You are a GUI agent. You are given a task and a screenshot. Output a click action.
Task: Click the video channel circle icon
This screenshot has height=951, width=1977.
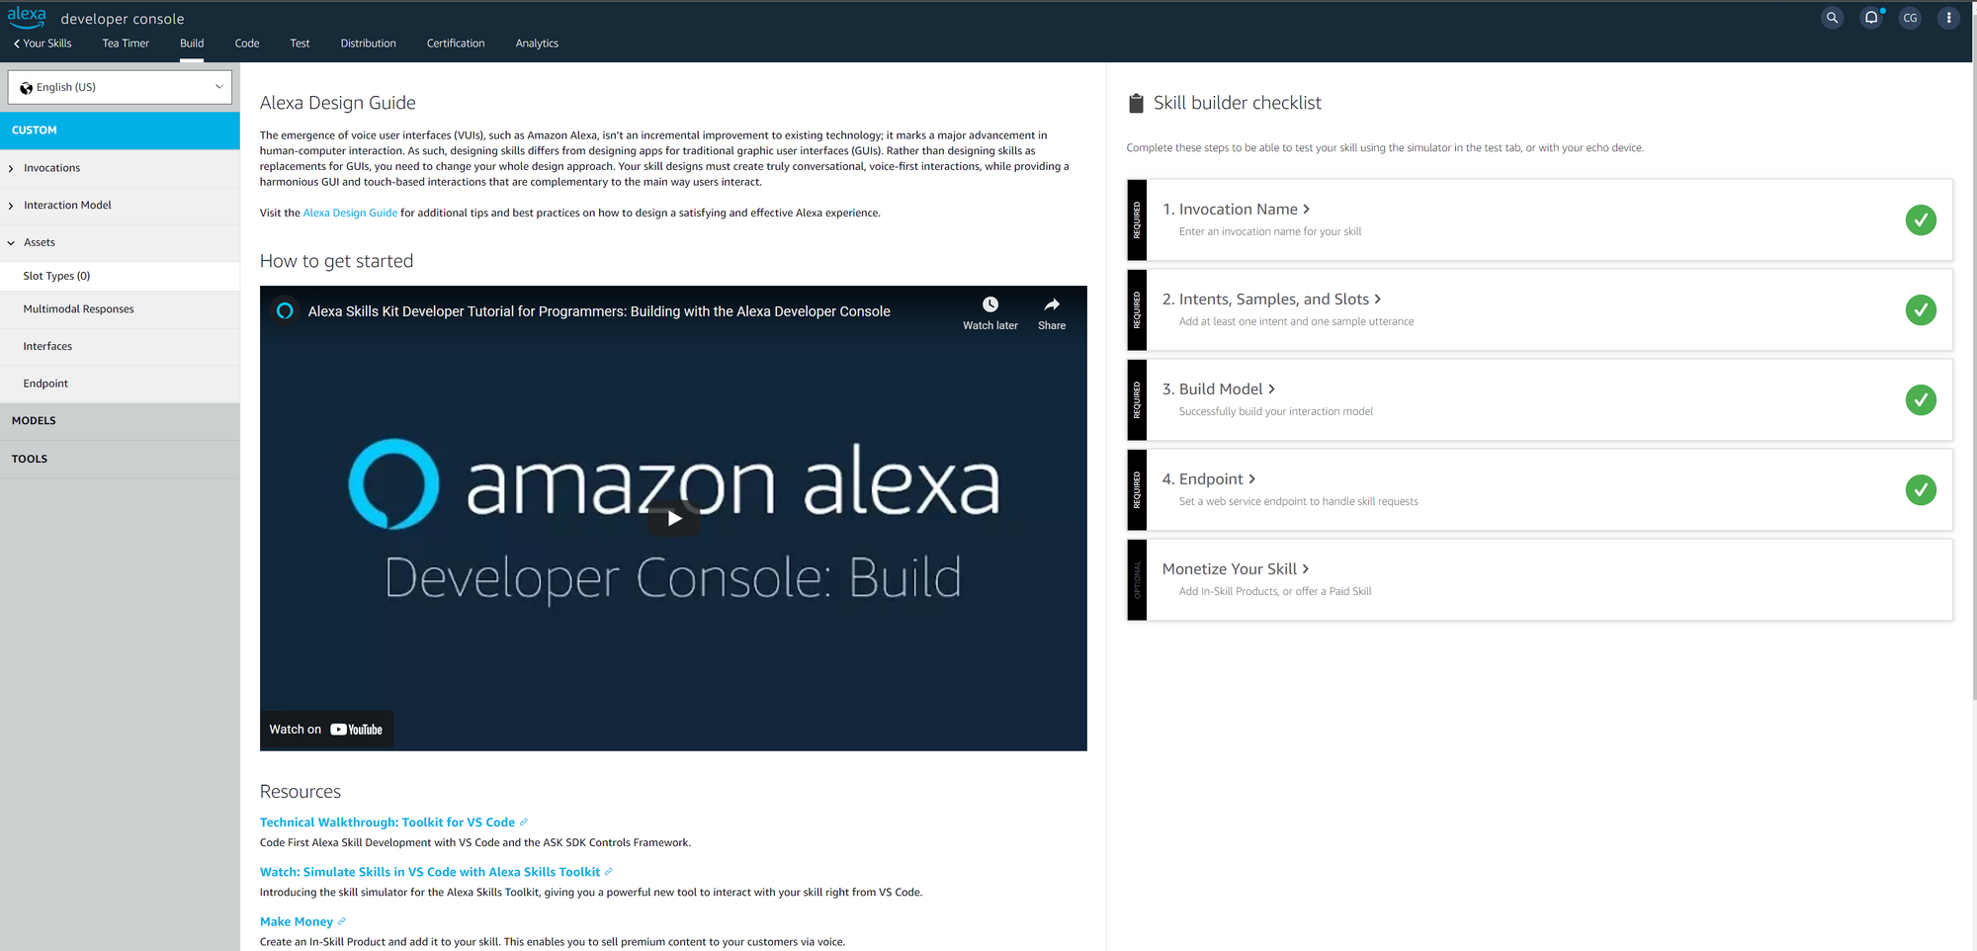pos(285,310)
